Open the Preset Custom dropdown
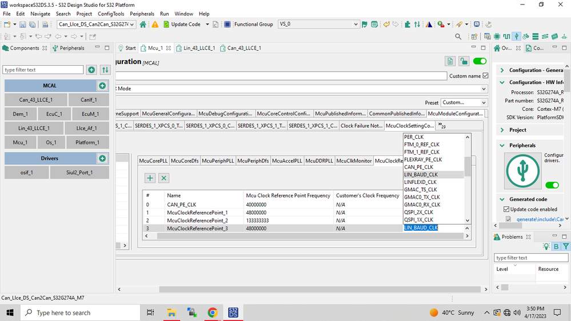 click(x=483, y=103)
